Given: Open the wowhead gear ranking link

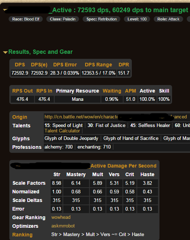Looking at the screenshot, I should [61, 217].
